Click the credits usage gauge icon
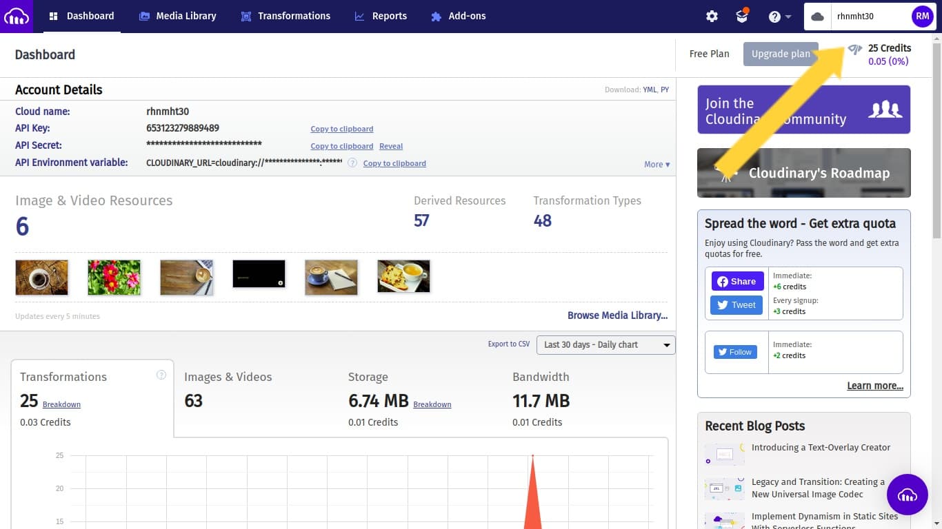 click(855, 49)
